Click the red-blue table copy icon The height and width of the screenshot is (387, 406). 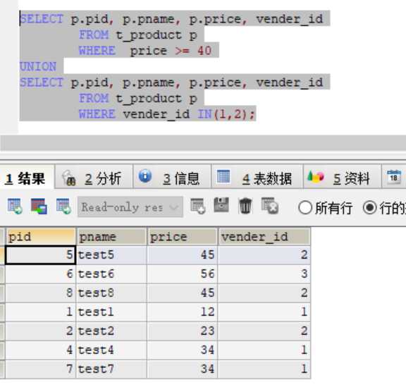39,207
